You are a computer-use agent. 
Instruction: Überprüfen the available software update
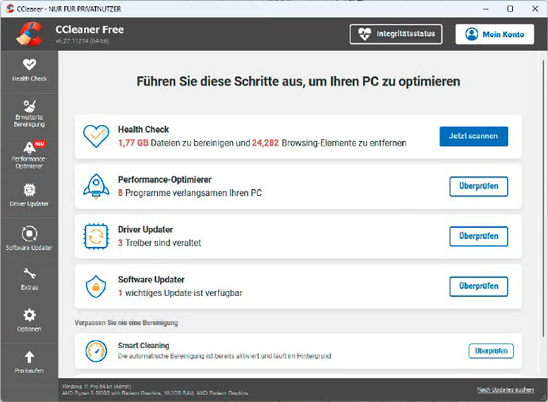point(478,286)
